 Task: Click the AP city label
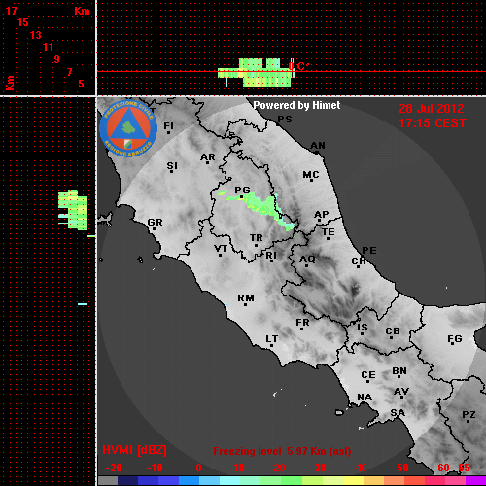[321, 215]
